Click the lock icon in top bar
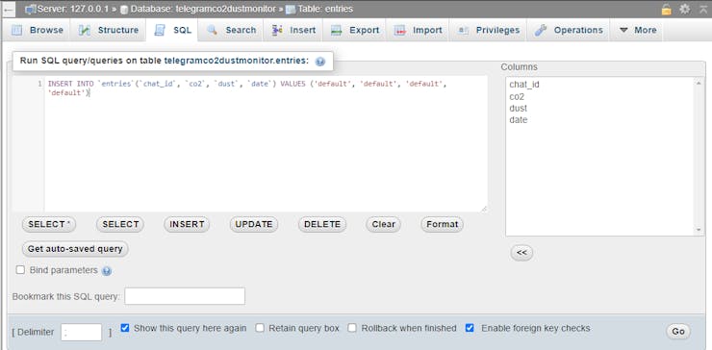The width and height of the screenshot is (712, 350). pyautogui.click(x=666, y=9)
